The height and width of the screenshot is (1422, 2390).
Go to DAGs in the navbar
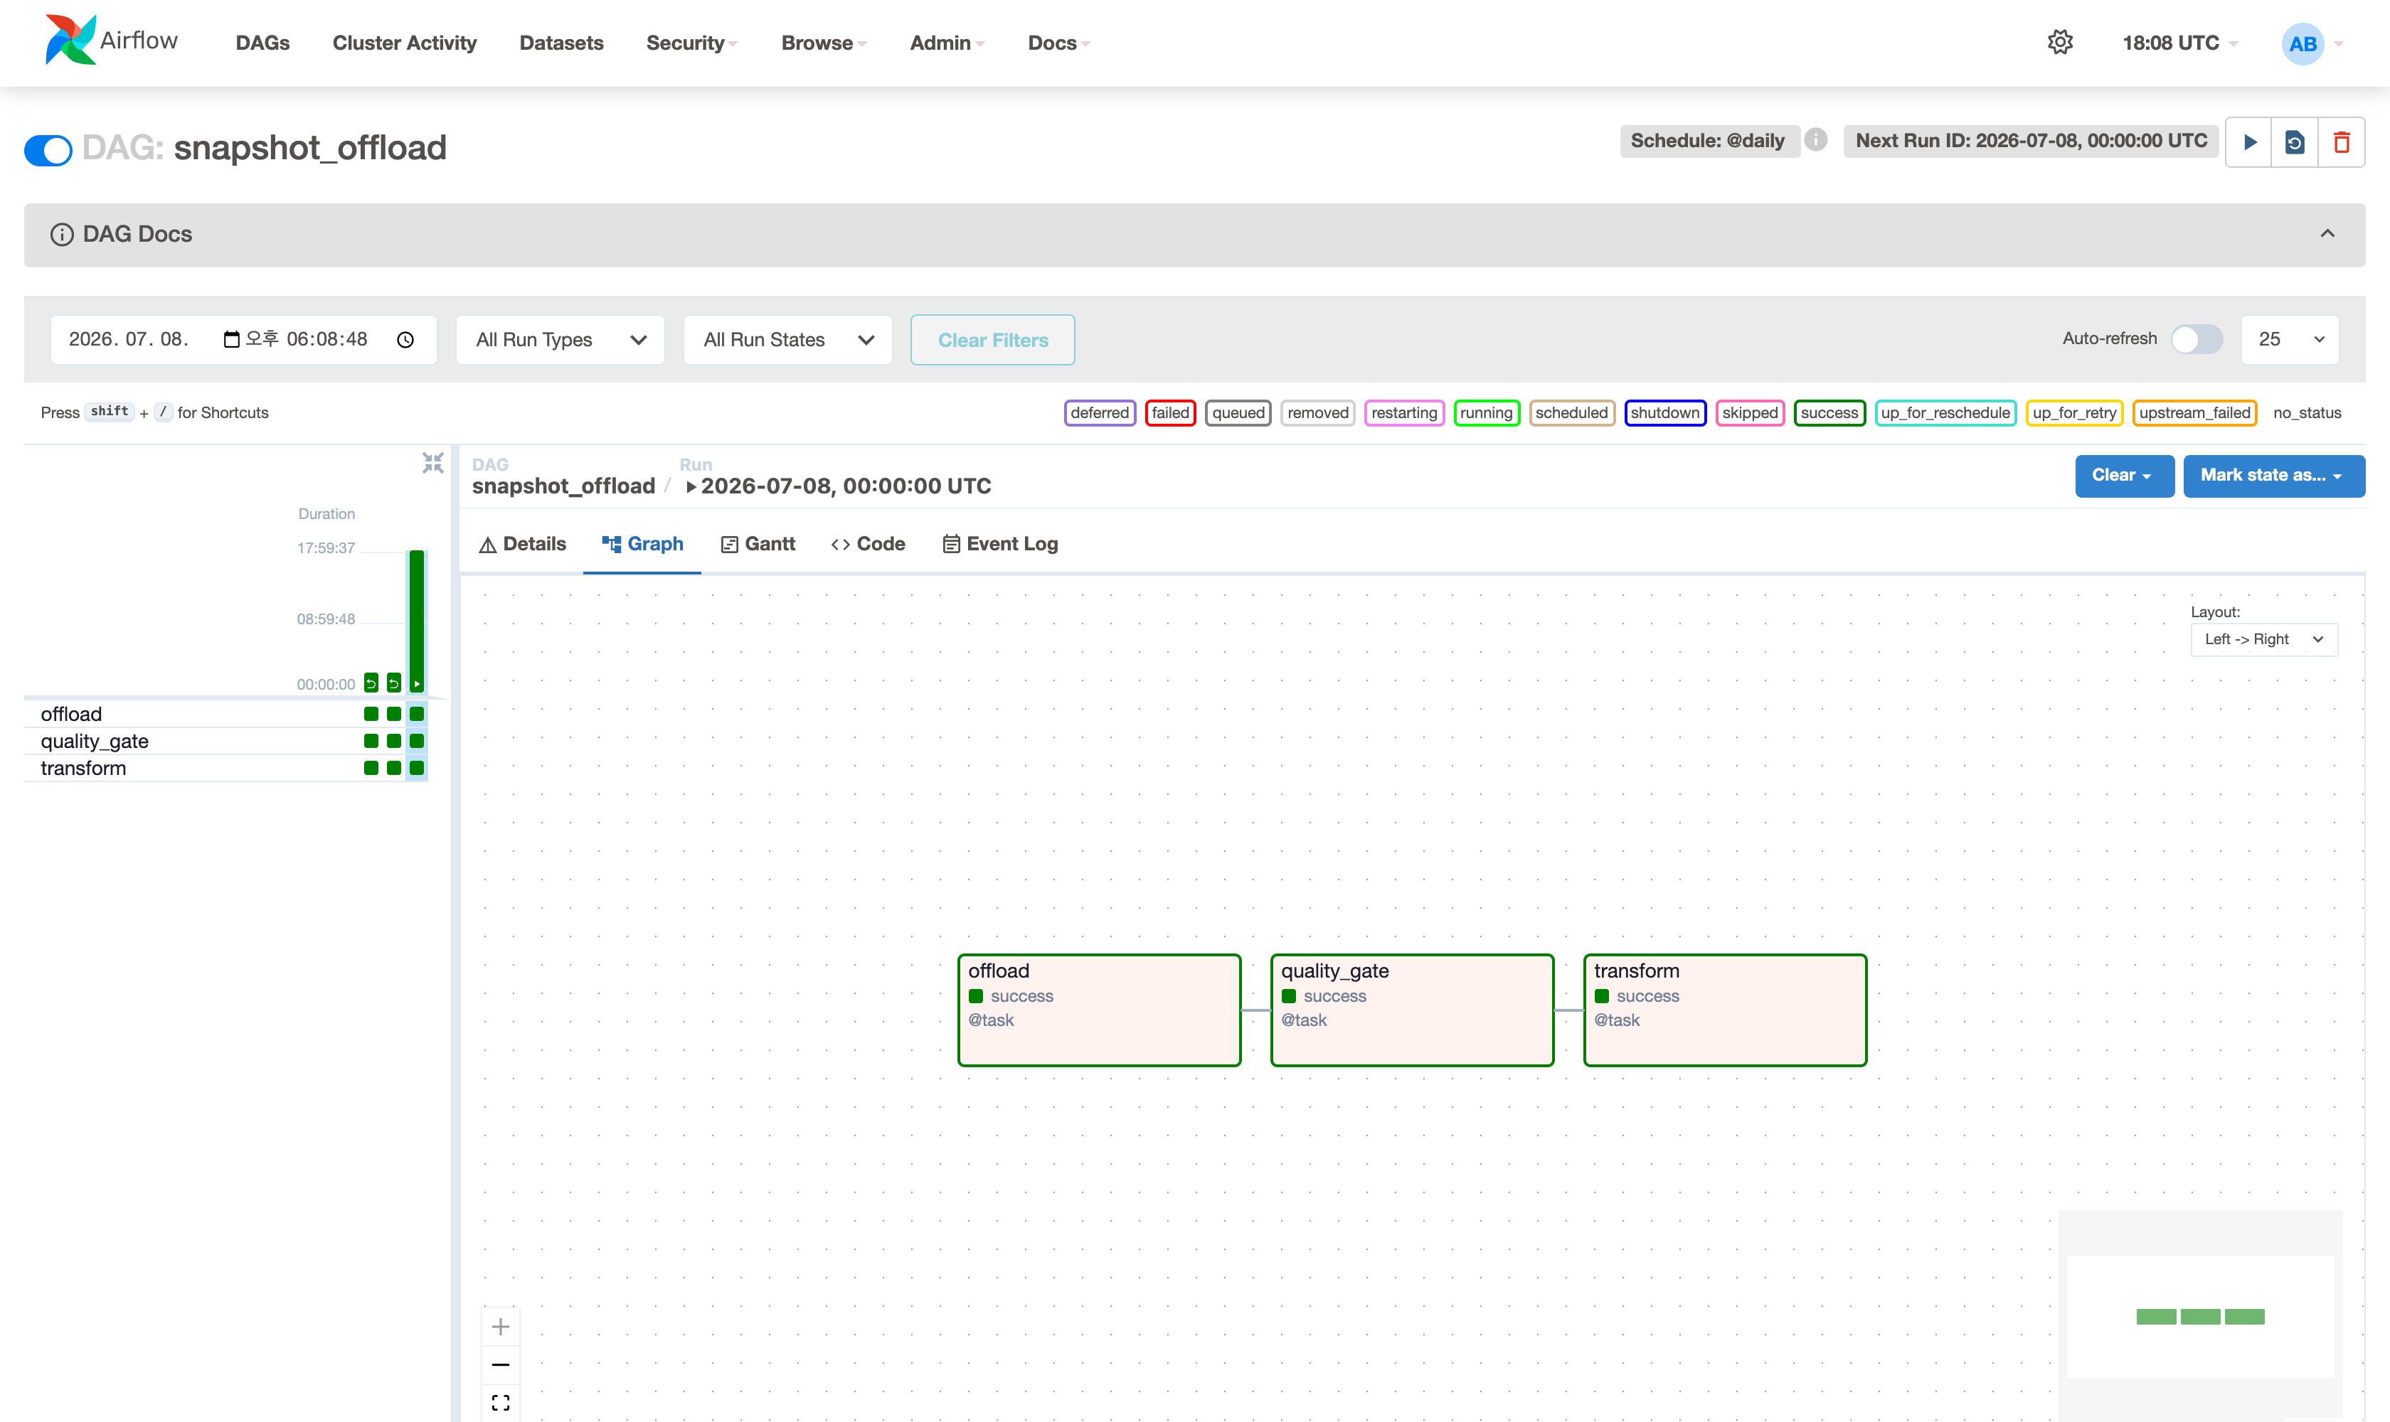point(262,43)
